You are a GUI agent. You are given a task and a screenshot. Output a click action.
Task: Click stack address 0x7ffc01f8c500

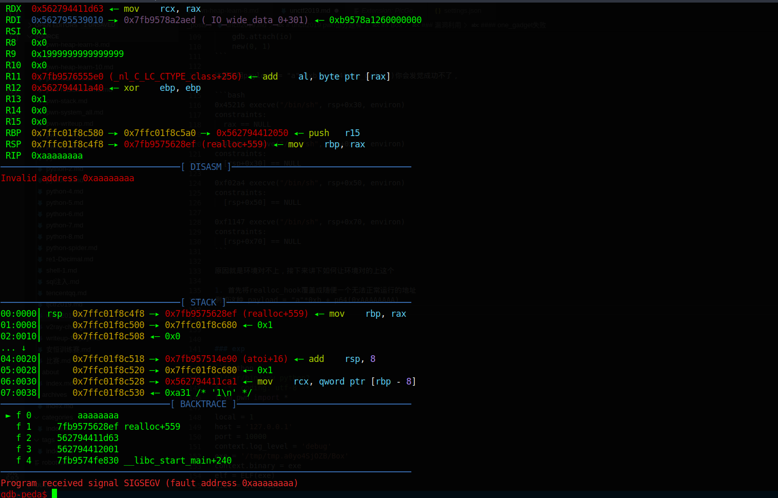point(108,325)
